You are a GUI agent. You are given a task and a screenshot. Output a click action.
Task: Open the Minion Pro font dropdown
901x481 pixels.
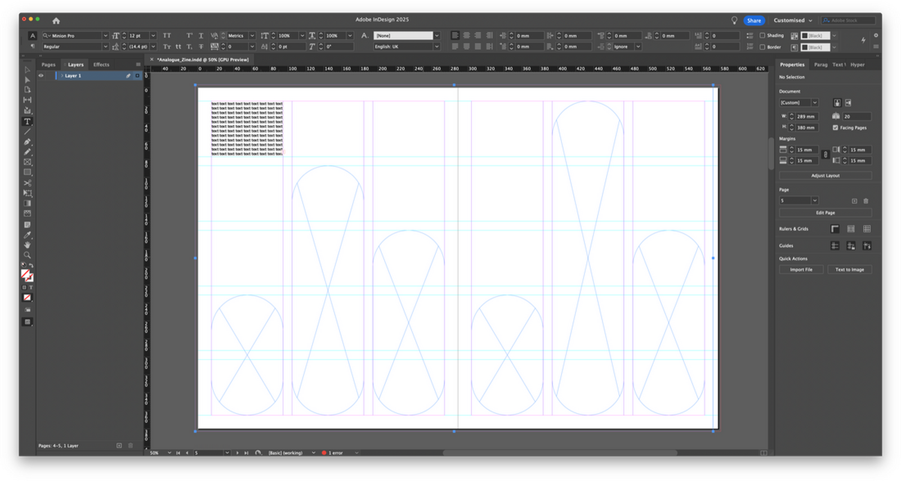click(x=105, y=35)
